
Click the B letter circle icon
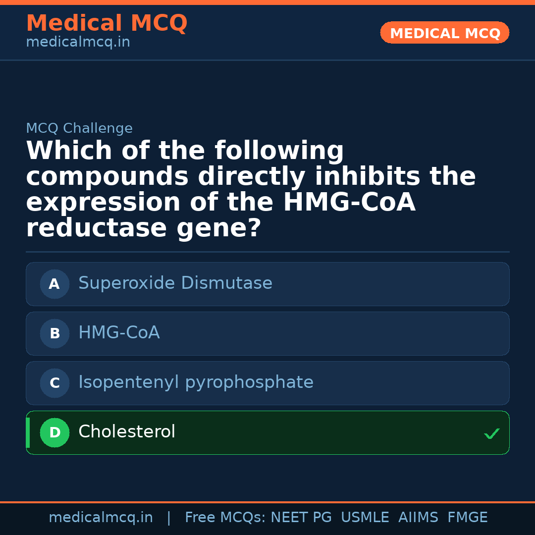54,334
